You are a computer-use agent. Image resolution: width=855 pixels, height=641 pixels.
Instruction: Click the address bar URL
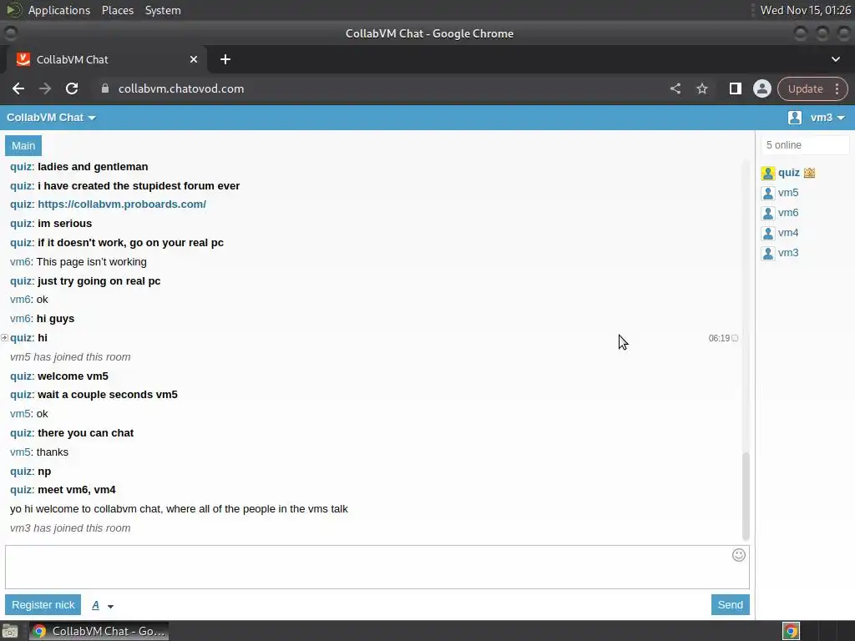click(181, 88)
